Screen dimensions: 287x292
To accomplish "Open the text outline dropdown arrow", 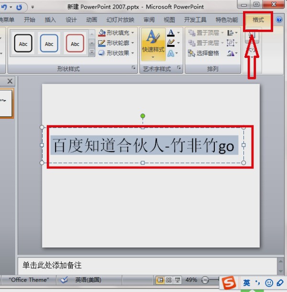I will pos(178,43).
